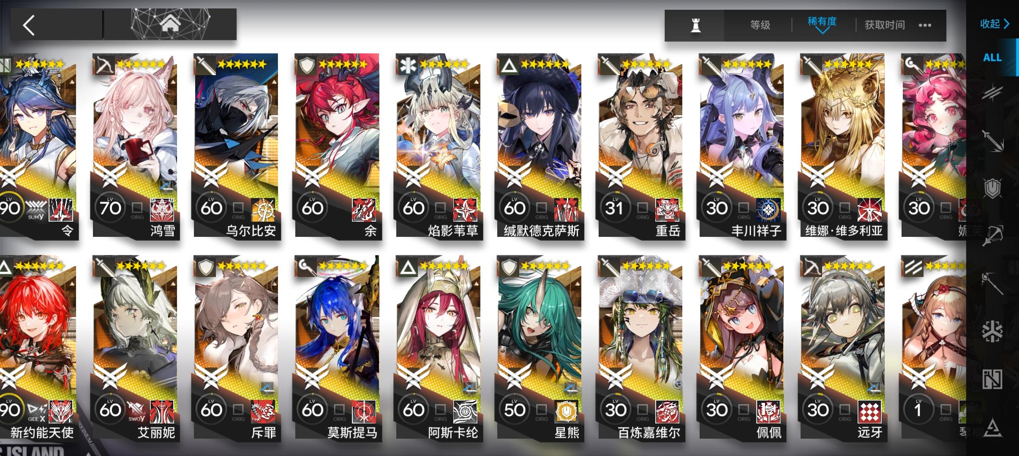The height and width of the screenshot is (456, 1019).
Task: Open the home navigation icon
Action: (170, 25)
